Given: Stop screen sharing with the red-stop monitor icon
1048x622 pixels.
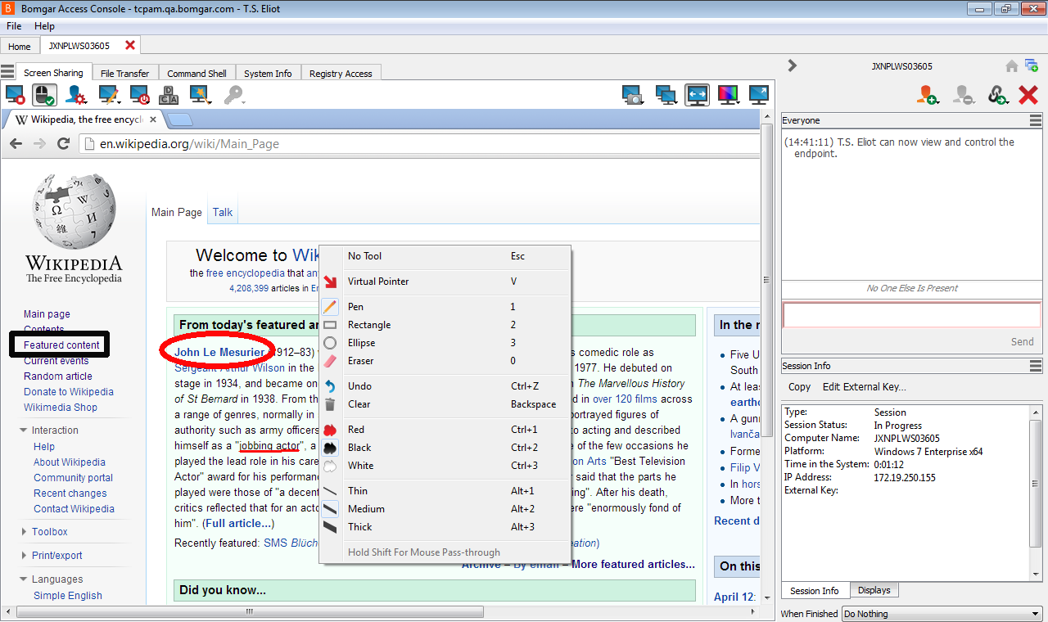Looking at the screenshot, I should tap(15, 96).
